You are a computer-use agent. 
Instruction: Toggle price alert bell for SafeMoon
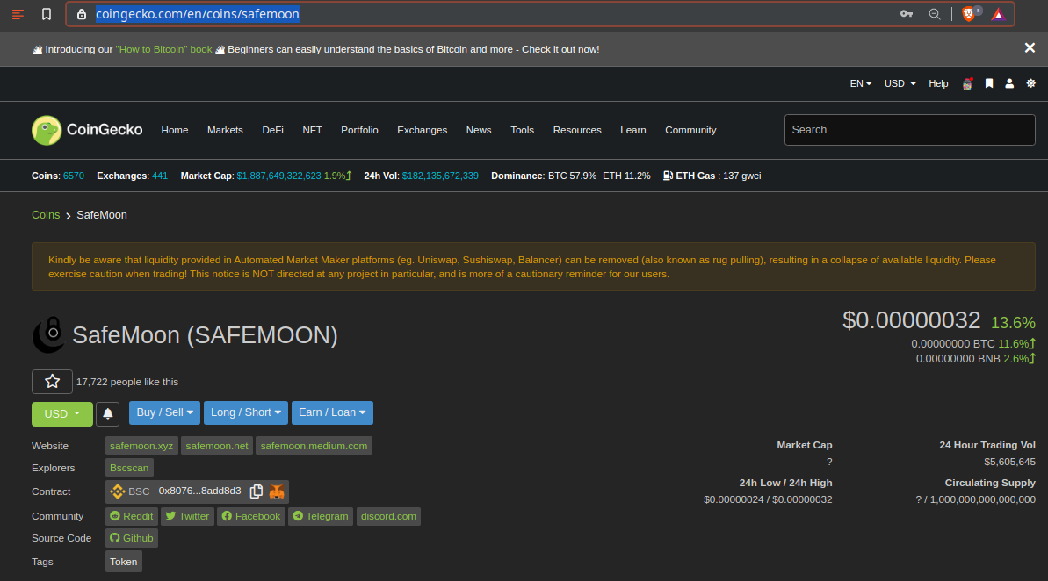(x=107, y=414)
